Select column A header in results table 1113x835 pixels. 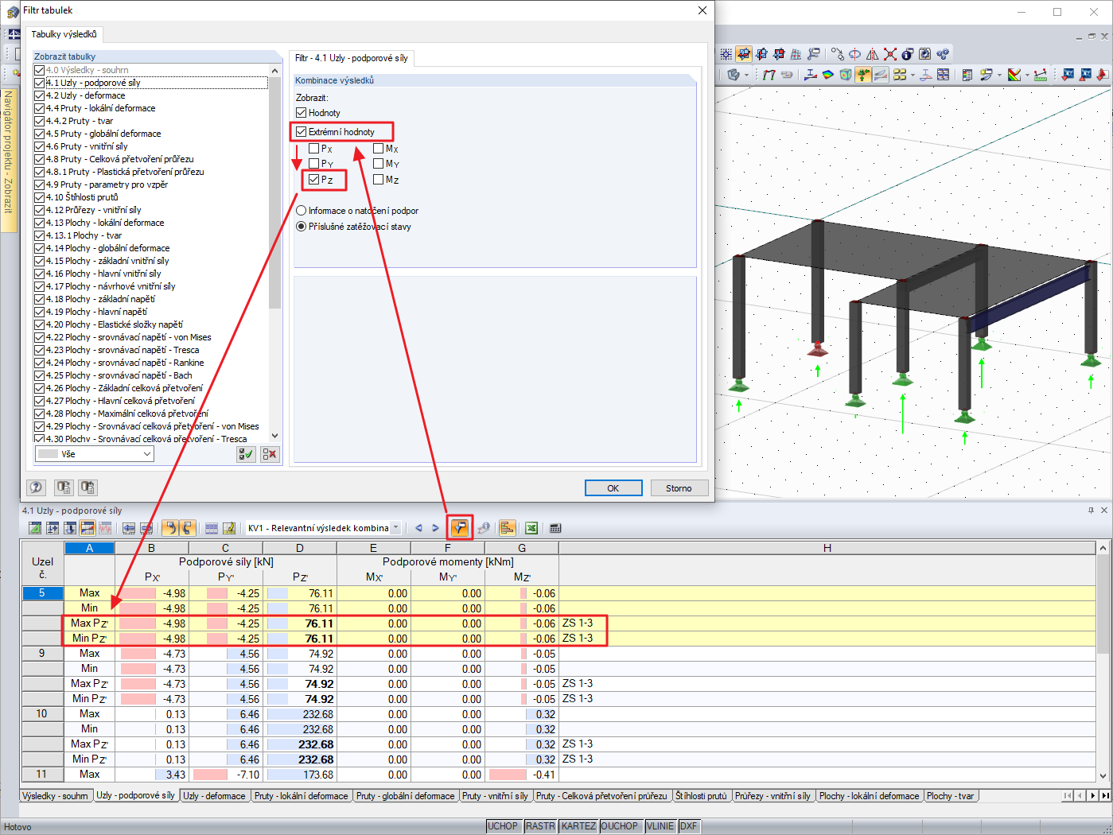89,548
